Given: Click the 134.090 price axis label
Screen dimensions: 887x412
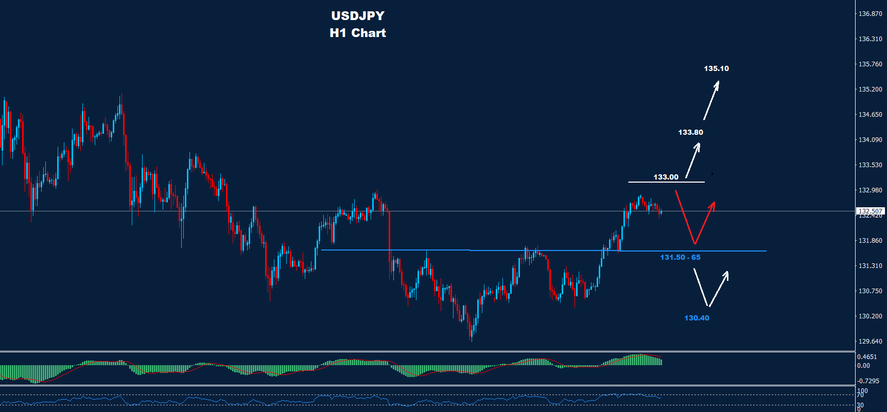Looking at the screenshot, I should [870, 140].
